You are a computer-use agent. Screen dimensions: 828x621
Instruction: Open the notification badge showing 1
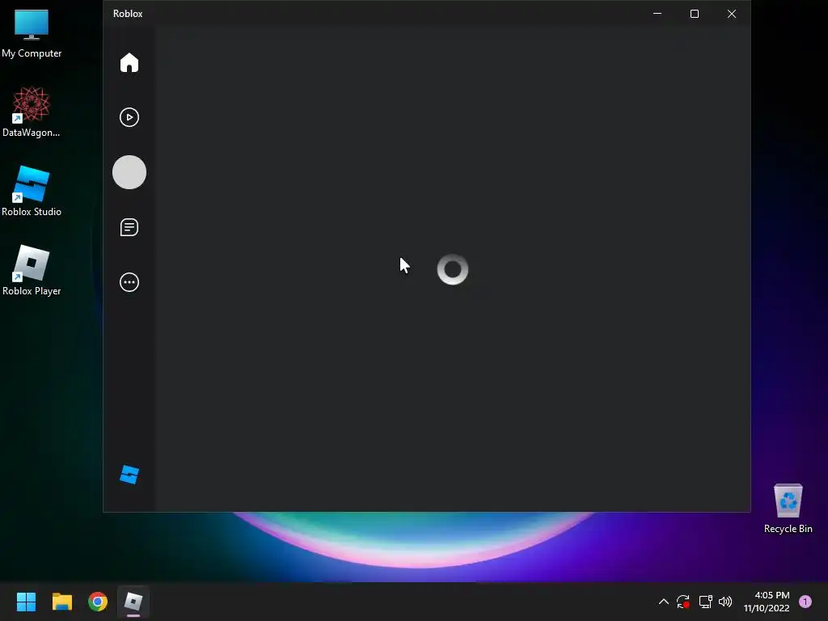pos(805,602)
